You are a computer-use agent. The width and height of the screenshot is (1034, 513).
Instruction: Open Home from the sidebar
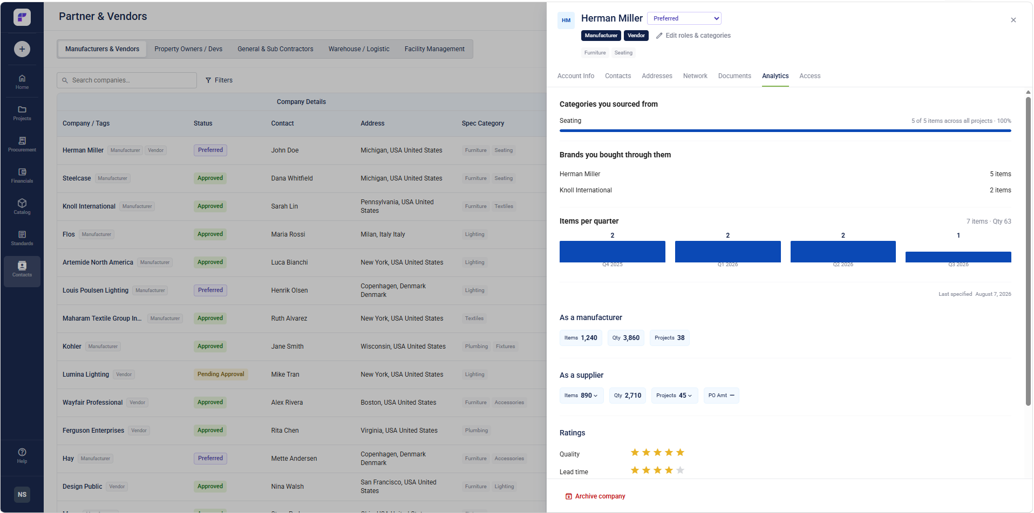[x=22, y=82]
